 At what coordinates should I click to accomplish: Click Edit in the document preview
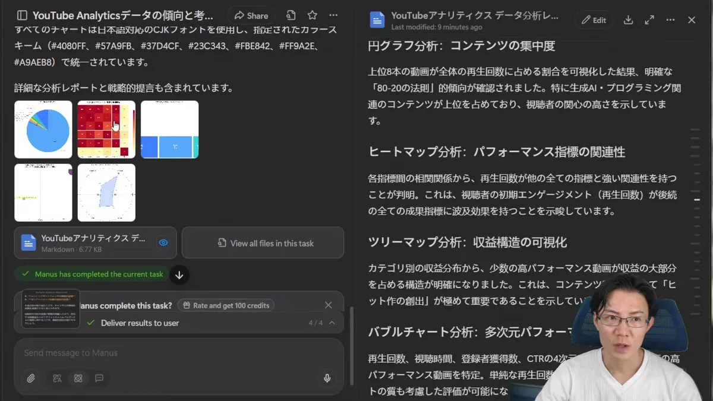[594, 20]
